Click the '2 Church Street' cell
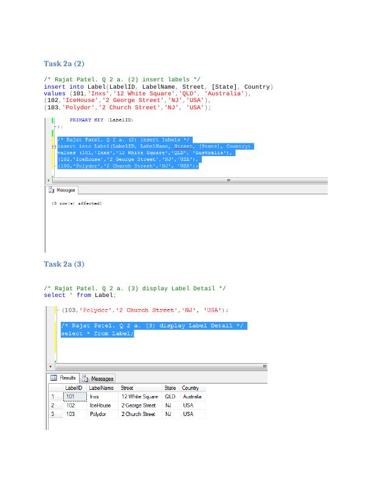Screen dimensions: 372x481 (x=138, y=414)
